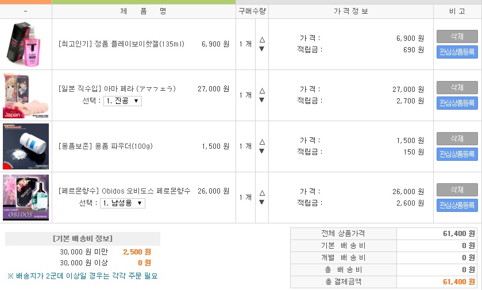Image resolution: width=482 pixels, height=290 pixels.
Task: Add 플레이보이핫젤 to wishlist via 관심상품등록
Action: coord(457,52)
